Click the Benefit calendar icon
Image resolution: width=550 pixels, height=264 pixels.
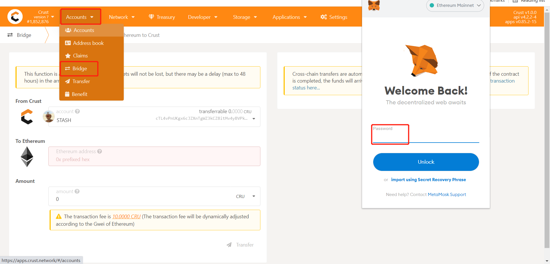(67, 94)
